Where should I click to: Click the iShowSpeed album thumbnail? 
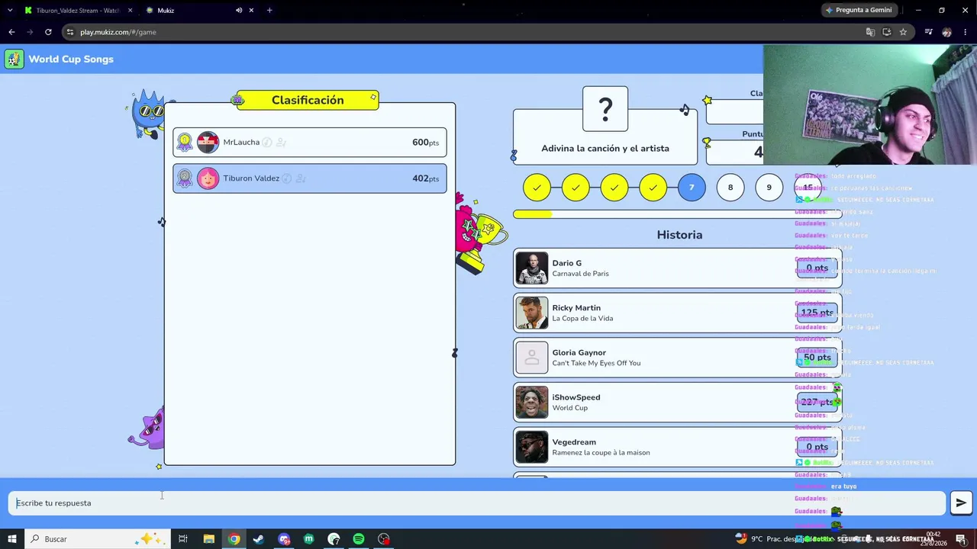pos(532,403)
